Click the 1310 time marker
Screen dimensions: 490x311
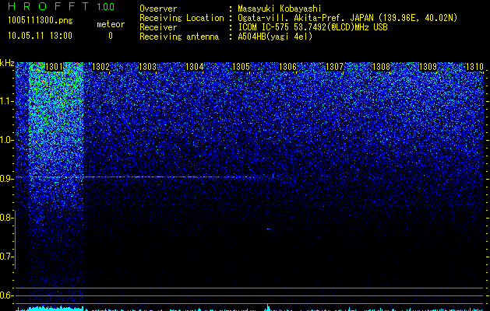[x=474, y=67]
